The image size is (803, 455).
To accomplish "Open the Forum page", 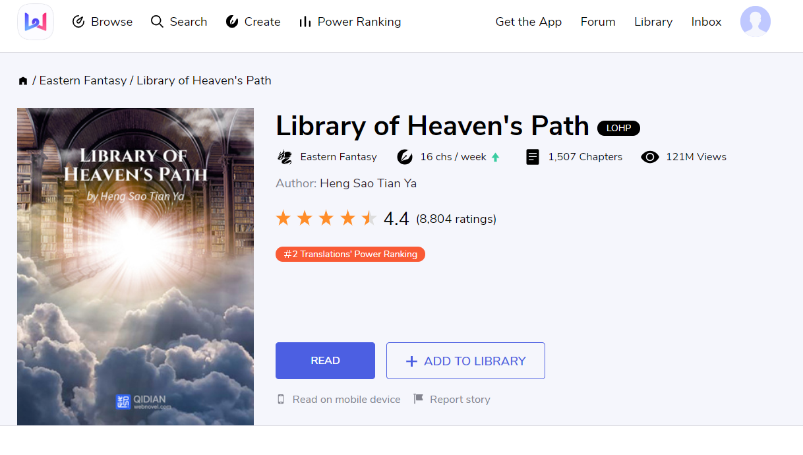I will [x=598, y=22].
